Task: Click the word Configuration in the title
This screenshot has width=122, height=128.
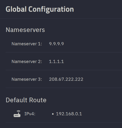Action: pos(51,9)
